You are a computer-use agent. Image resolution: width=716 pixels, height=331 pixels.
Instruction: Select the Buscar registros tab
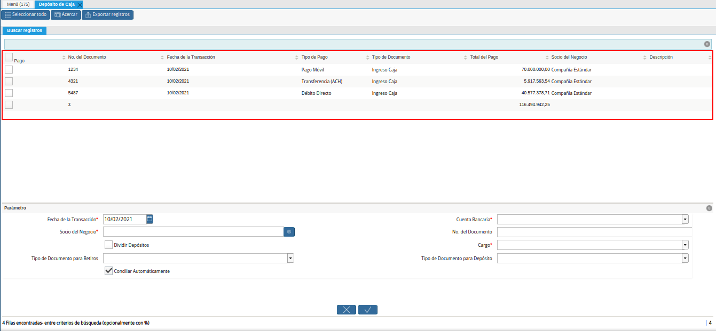coord(25,30)
